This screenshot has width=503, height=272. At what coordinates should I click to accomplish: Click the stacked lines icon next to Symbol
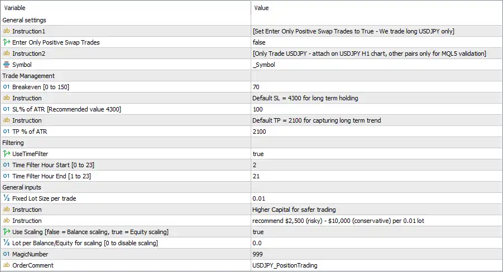point(6,65)
